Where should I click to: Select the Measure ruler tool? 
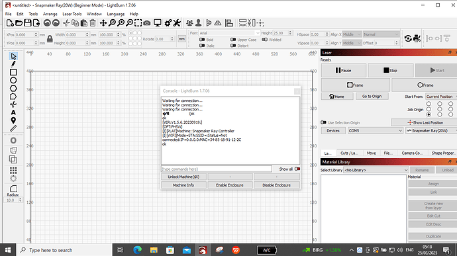(13, 128)
